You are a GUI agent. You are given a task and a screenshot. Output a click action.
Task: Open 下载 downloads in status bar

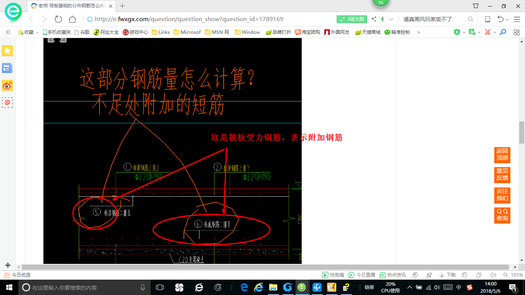447,275
